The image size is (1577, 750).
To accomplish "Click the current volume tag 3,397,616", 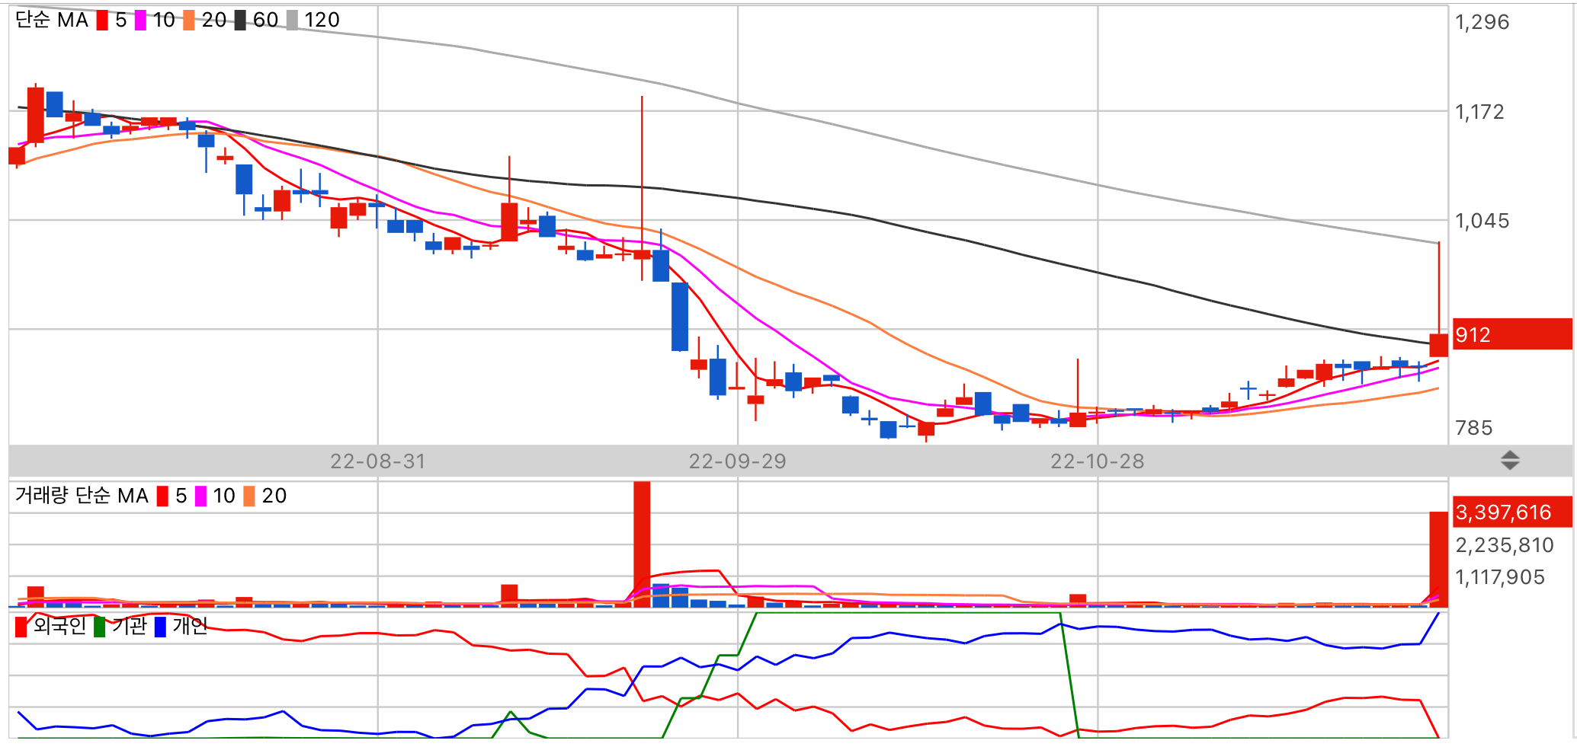I will pyautogui.click(x=1512, y=512).
